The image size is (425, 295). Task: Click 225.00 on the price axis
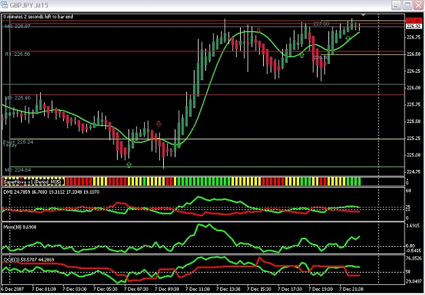click(413, 155)
